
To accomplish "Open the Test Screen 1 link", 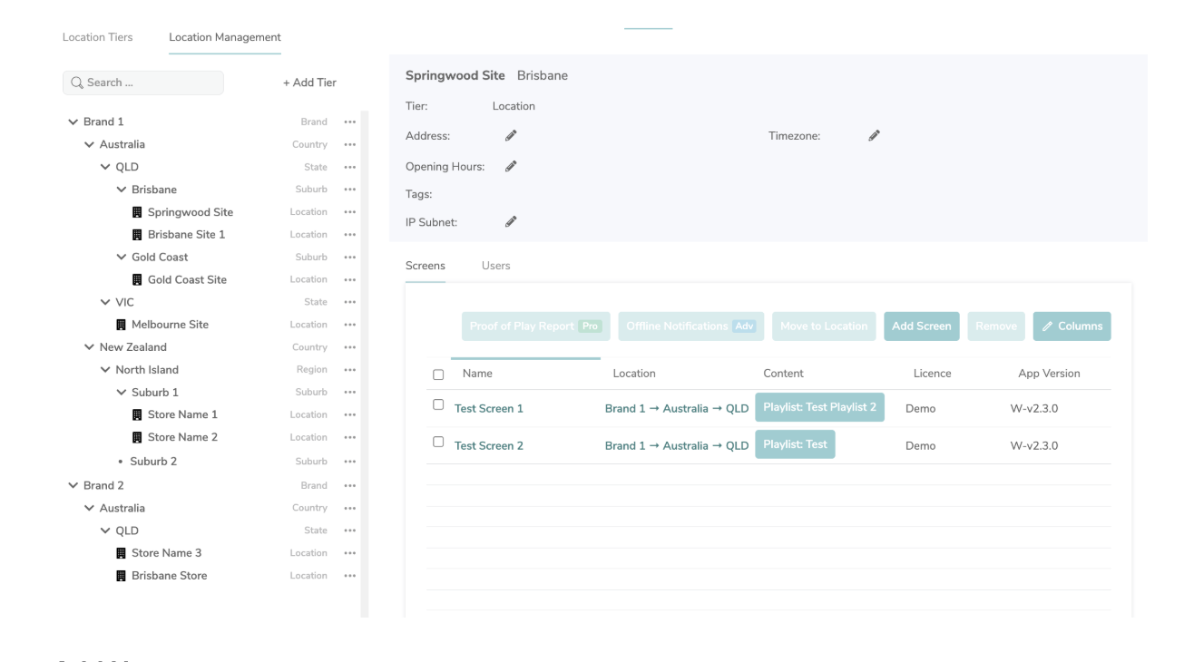I will (x=489, y=409).
